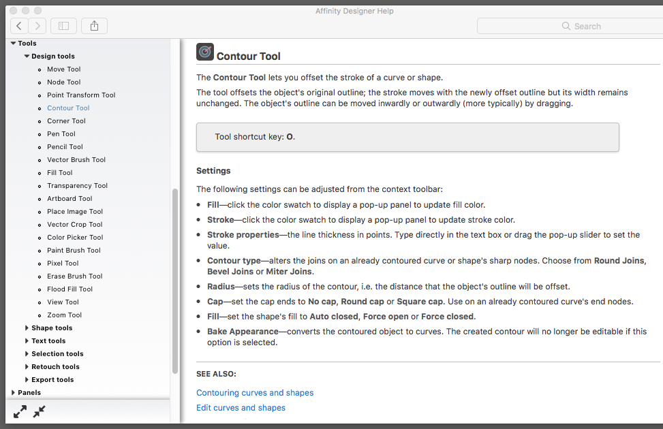The height and width of the screenshot is (429, 663).
Task: Follow the Edit curves and shapes link
Action: click(241, 407)
